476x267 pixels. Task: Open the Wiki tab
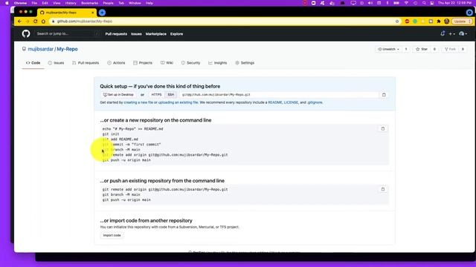point(167,63)
